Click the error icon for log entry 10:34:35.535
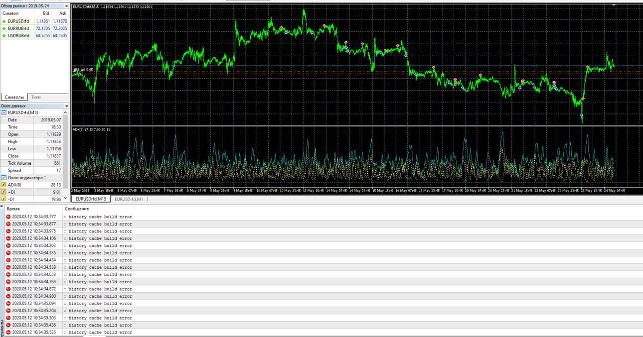Screen dimensions: 643x337 click(8, 333)
